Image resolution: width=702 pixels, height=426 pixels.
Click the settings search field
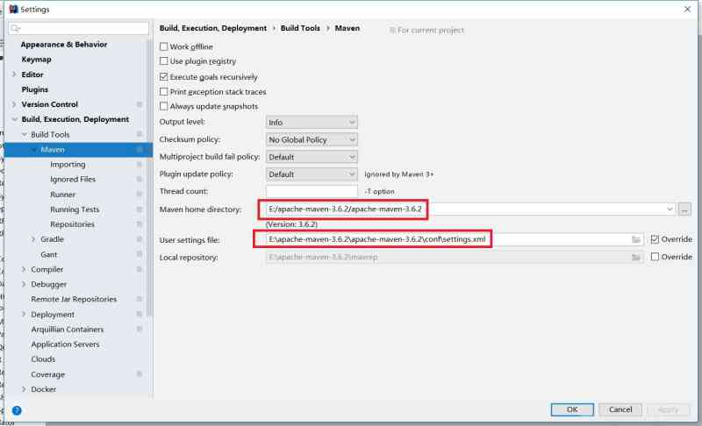click(79, 28)
